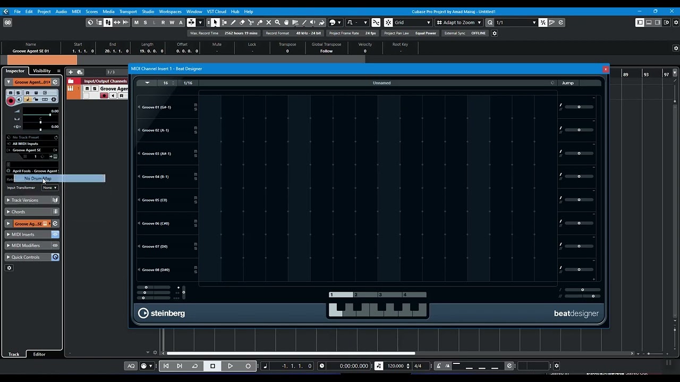Click the Jump button in Beat Designer
The width and height of the screenshot is (680, 382).
[x=568, y=83]
